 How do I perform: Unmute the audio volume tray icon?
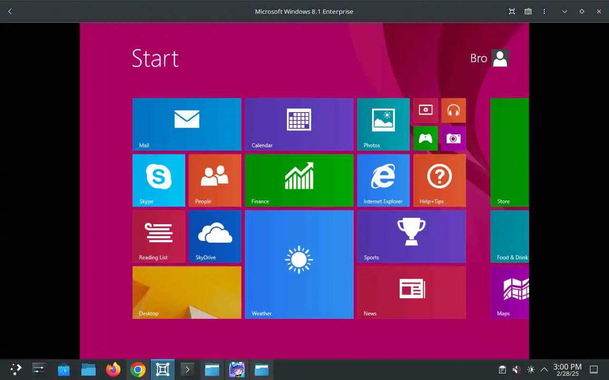point(516,370)
